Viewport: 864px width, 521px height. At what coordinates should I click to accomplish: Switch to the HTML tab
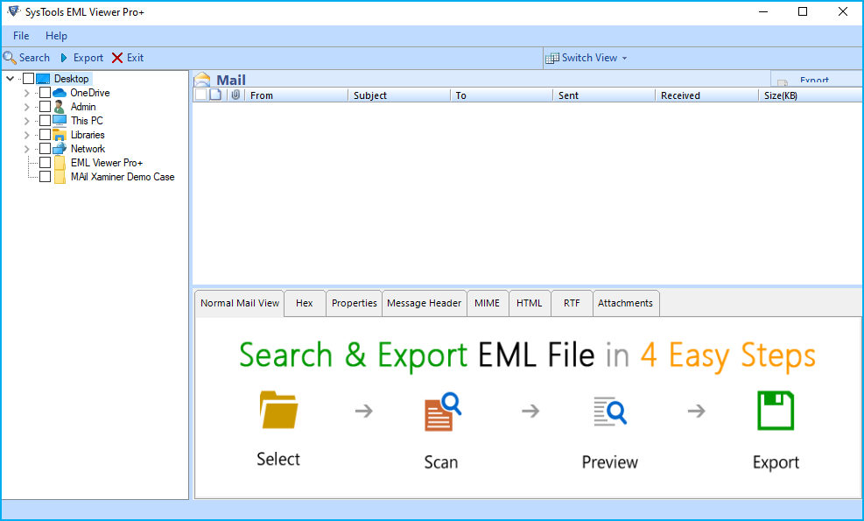(x=529, y=303)
